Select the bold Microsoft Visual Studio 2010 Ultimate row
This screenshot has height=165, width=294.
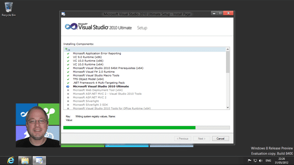[101, 87]
